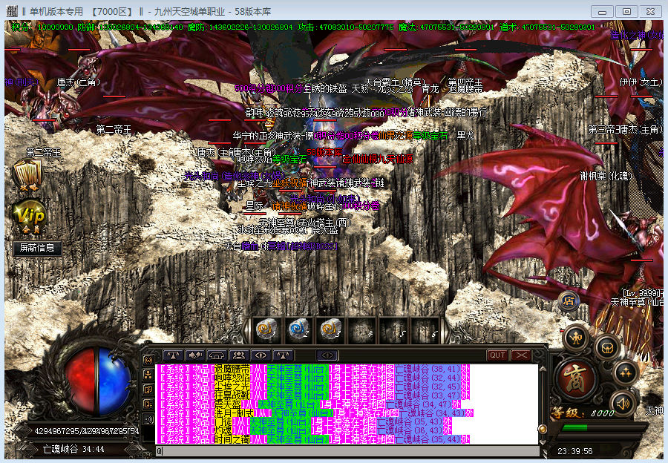Viewport: 668px width, 463px height.
Task: Click the QUT button
Action: pyautogui.click(x=497, y=355)
